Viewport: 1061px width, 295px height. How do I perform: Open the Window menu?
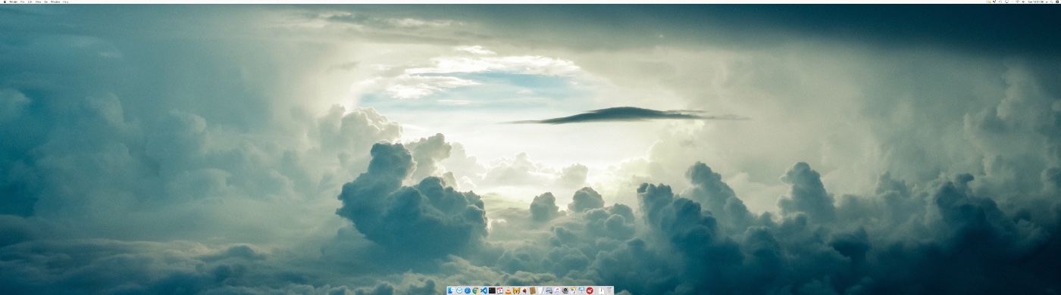point(55,2)
